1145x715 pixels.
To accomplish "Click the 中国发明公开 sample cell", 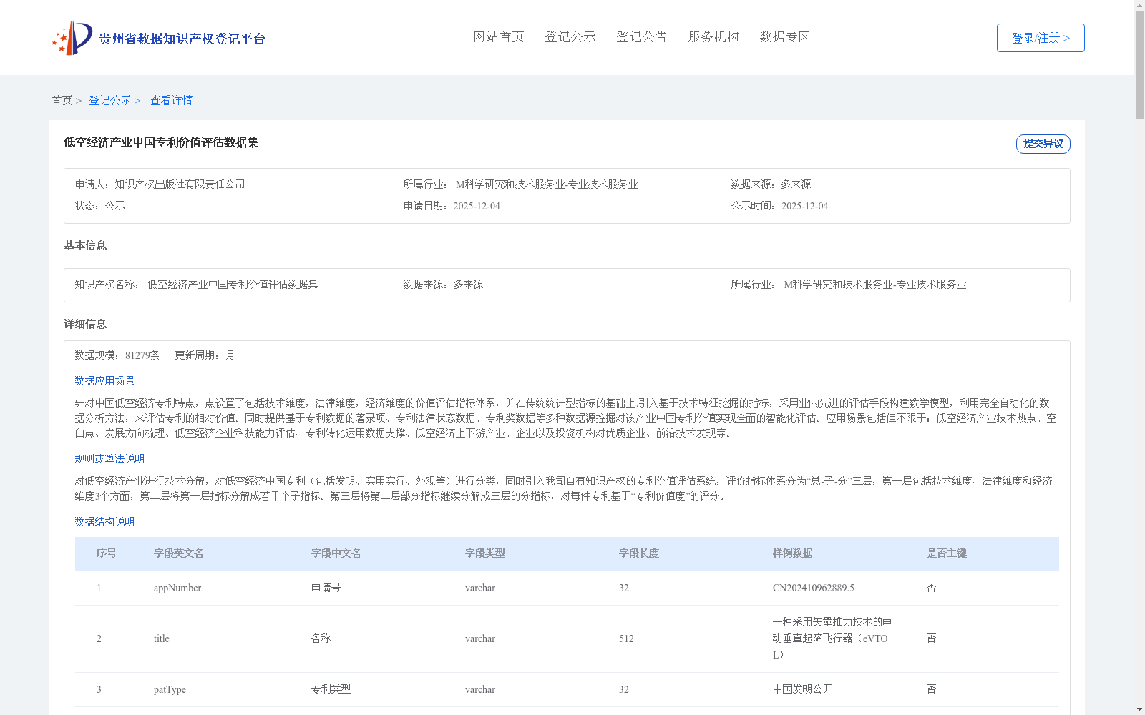I will click(803, 690).
